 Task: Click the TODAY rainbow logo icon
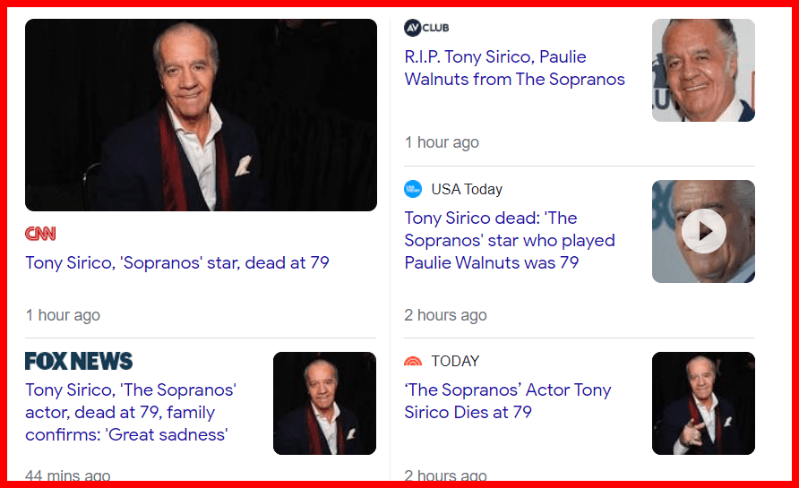[x=413, y=362]
